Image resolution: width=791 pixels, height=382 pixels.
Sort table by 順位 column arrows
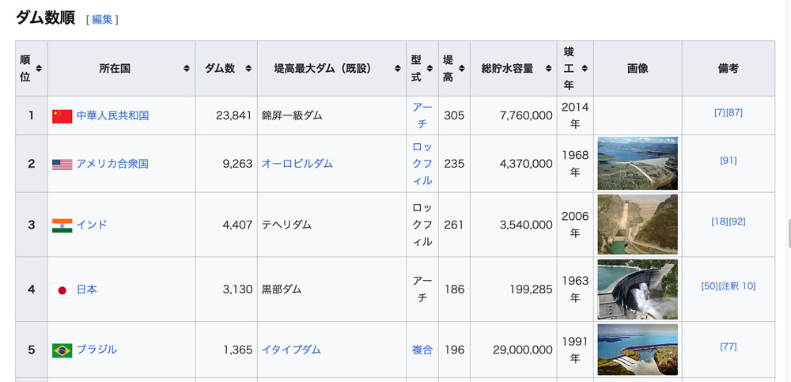pos(39,69)
